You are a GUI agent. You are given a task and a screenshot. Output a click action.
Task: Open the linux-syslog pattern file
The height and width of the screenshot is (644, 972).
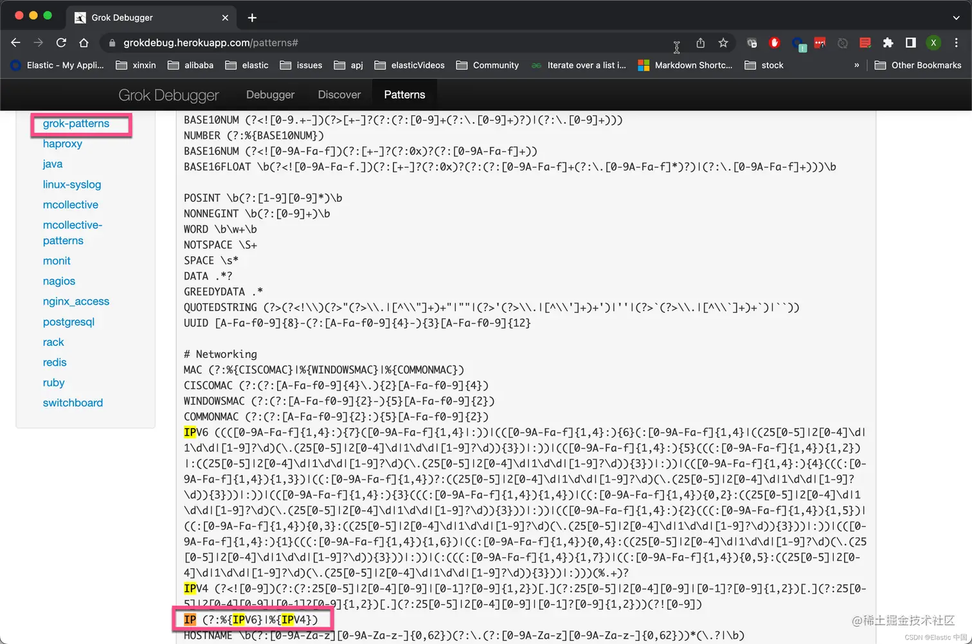point(72,184)
